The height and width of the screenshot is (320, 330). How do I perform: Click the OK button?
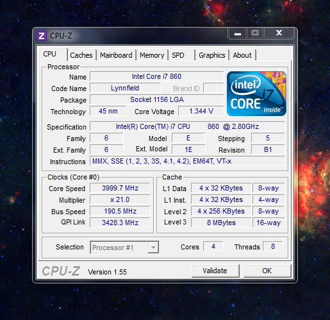click(x=267, y=271)
